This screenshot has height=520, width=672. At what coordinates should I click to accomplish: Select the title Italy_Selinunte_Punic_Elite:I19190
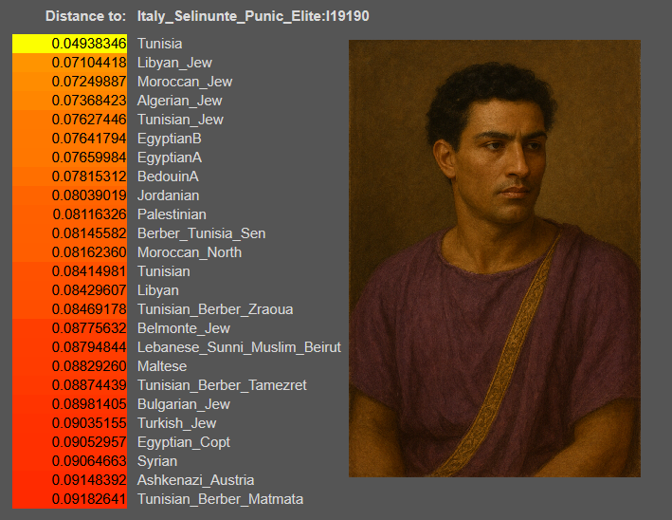coord(253,16)
